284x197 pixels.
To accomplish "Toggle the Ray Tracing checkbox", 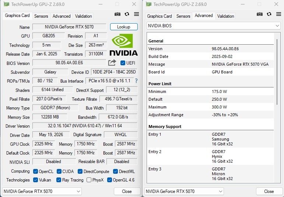I will tap(59, 180).
